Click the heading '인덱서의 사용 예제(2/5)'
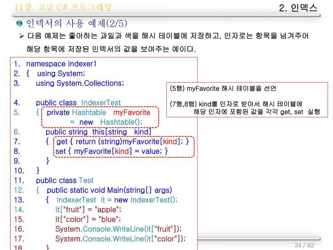333x250 pixels. tap(77, 23)
